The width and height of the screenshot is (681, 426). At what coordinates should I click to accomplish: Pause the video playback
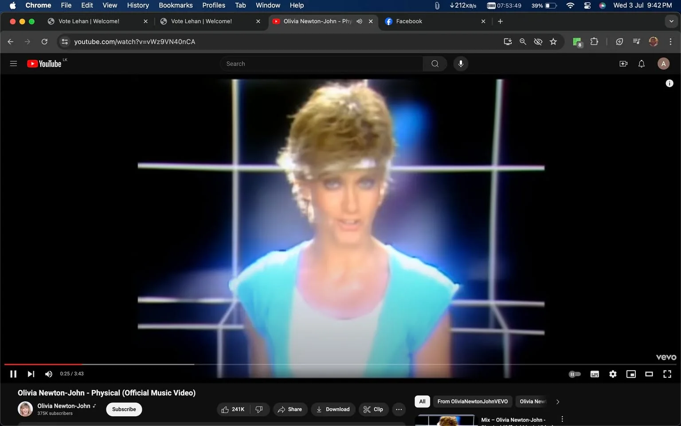click(x=13, y=374)
